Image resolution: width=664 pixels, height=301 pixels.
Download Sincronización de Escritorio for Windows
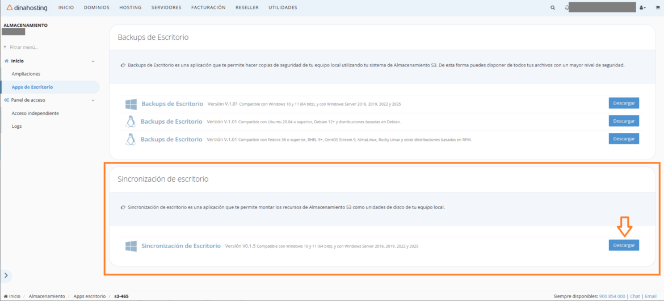[624, 245]
